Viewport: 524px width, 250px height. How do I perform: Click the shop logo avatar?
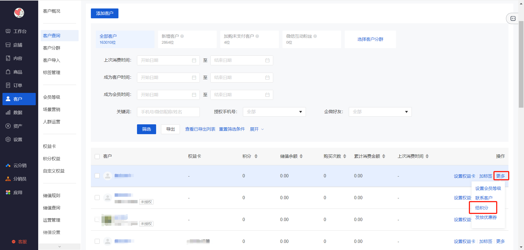click(19, 13)
